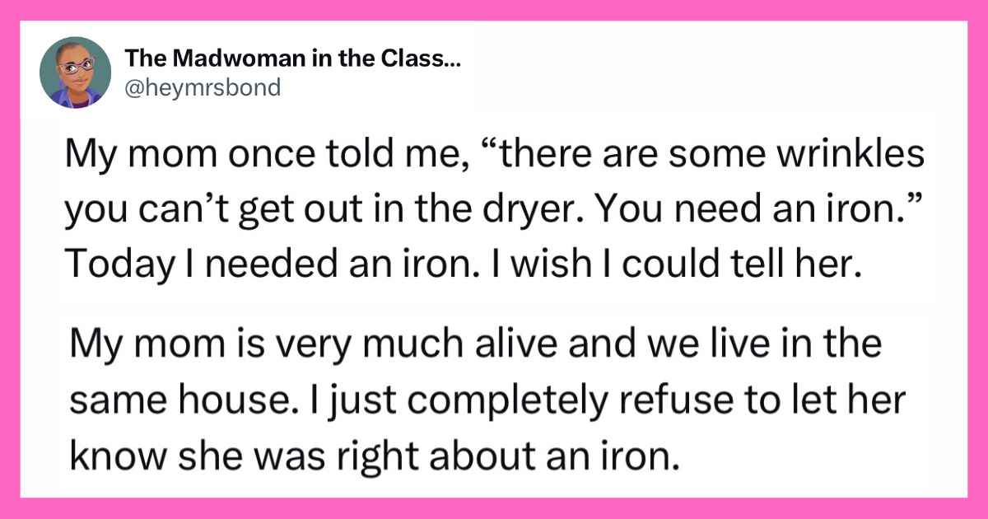Open the profile avatar of heymrsbond
Viewport: 988px width, 519px height.
(75, 72)
